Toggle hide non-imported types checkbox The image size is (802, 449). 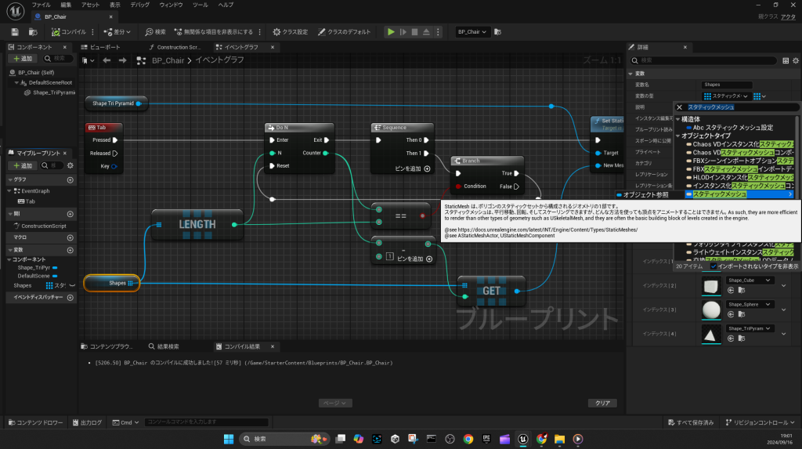tap(712, 266)
